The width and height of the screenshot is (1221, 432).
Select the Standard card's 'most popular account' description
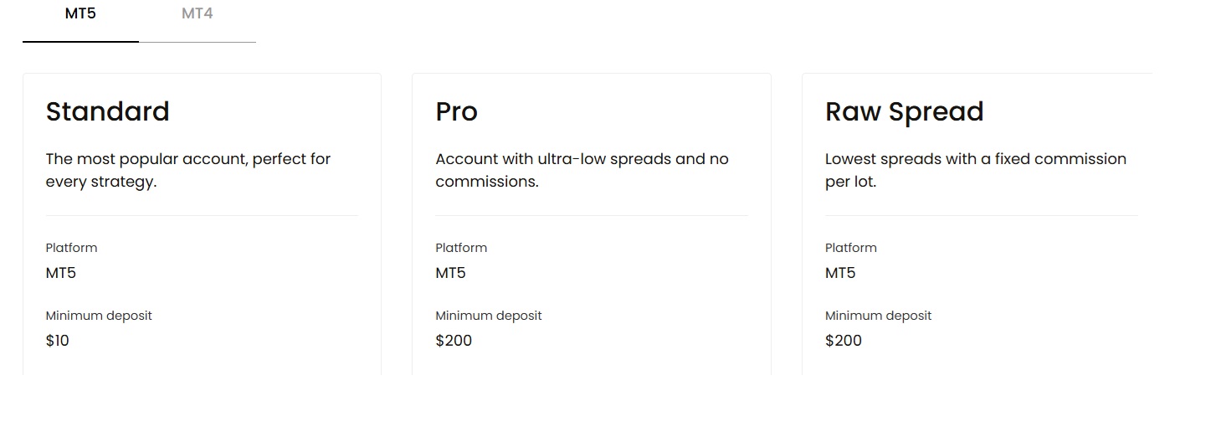tap(187, 170)
